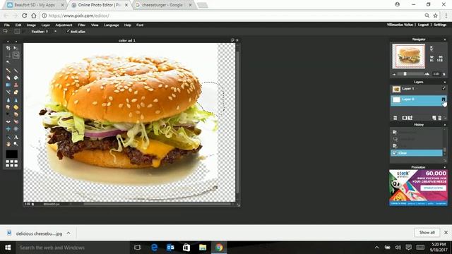Click the canvas horizontal scrollbar
Screen dimensions: 452x254
tap(157, 204)
